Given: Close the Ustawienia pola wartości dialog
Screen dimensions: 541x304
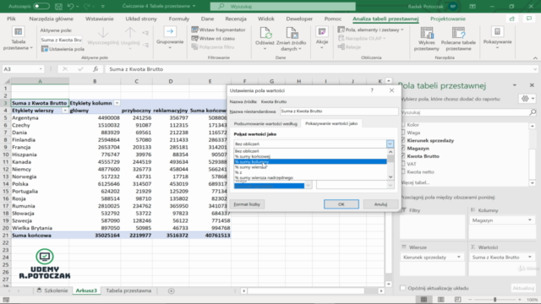Looking at the screenshot, I should (391, 90).
